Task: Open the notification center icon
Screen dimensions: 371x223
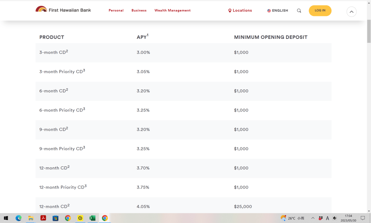Action: (363, 218)
